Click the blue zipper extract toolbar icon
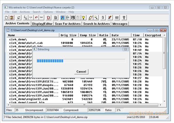 coord(62,18)
